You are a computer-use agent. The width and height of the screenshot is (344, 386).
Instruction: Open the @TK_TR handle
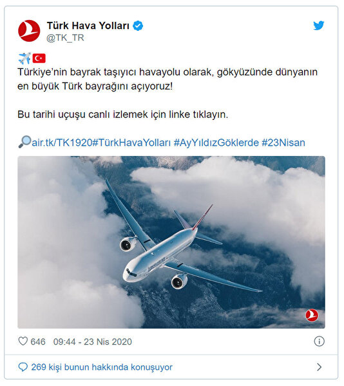(x=65, y=37)
